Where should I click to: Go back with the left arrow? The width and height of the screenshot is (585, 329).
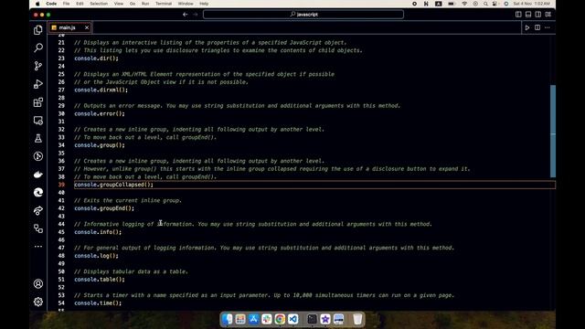[x=186, y=15]
